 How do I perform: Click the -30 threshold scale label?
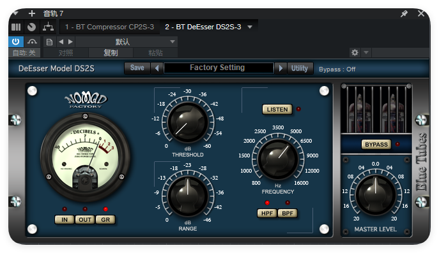click(x=187, y=91)
